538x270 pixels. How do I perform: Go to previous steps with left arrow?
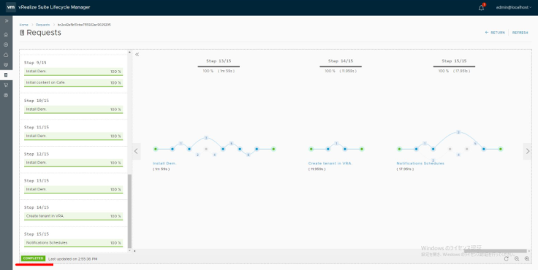point(136,151)
